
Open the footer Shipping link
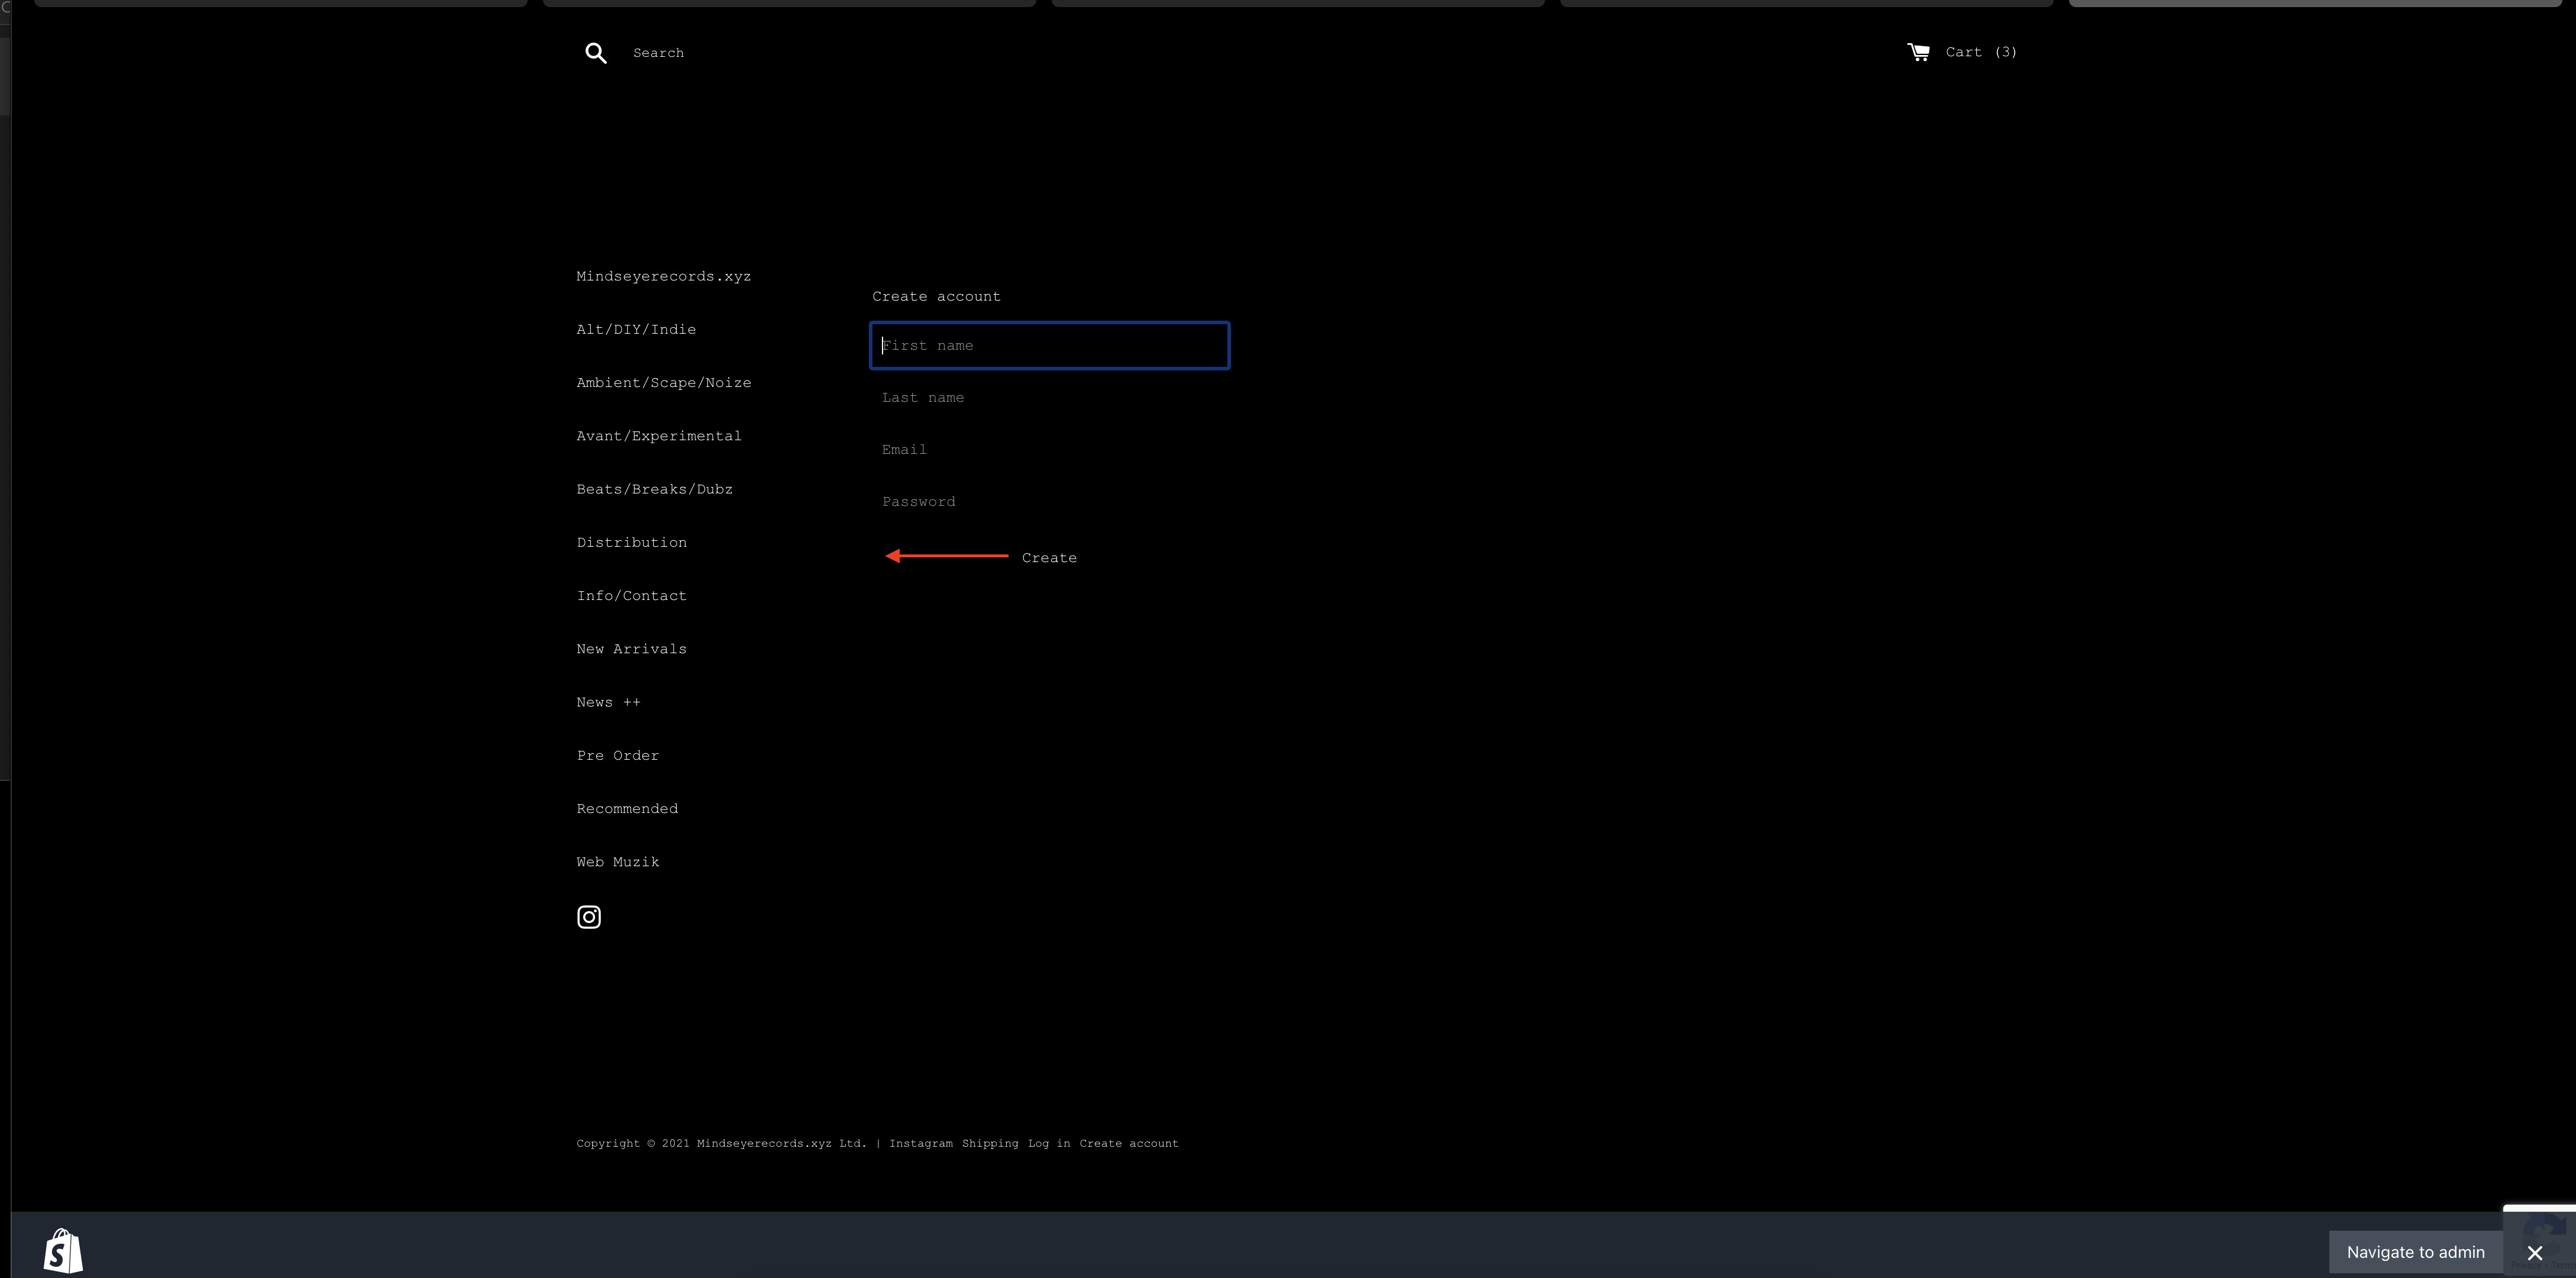[x=990, y=1143]
